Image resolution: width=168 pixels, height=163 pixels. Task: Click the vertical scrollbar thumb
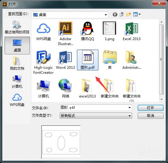[x=161, y=59]
